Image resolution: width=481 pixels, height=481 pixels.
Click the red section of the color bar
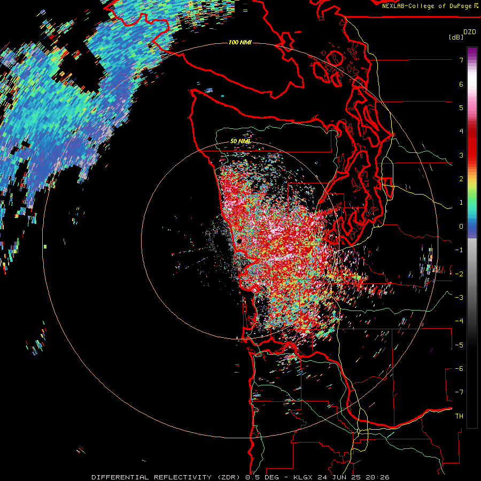(x=472, y=144)
